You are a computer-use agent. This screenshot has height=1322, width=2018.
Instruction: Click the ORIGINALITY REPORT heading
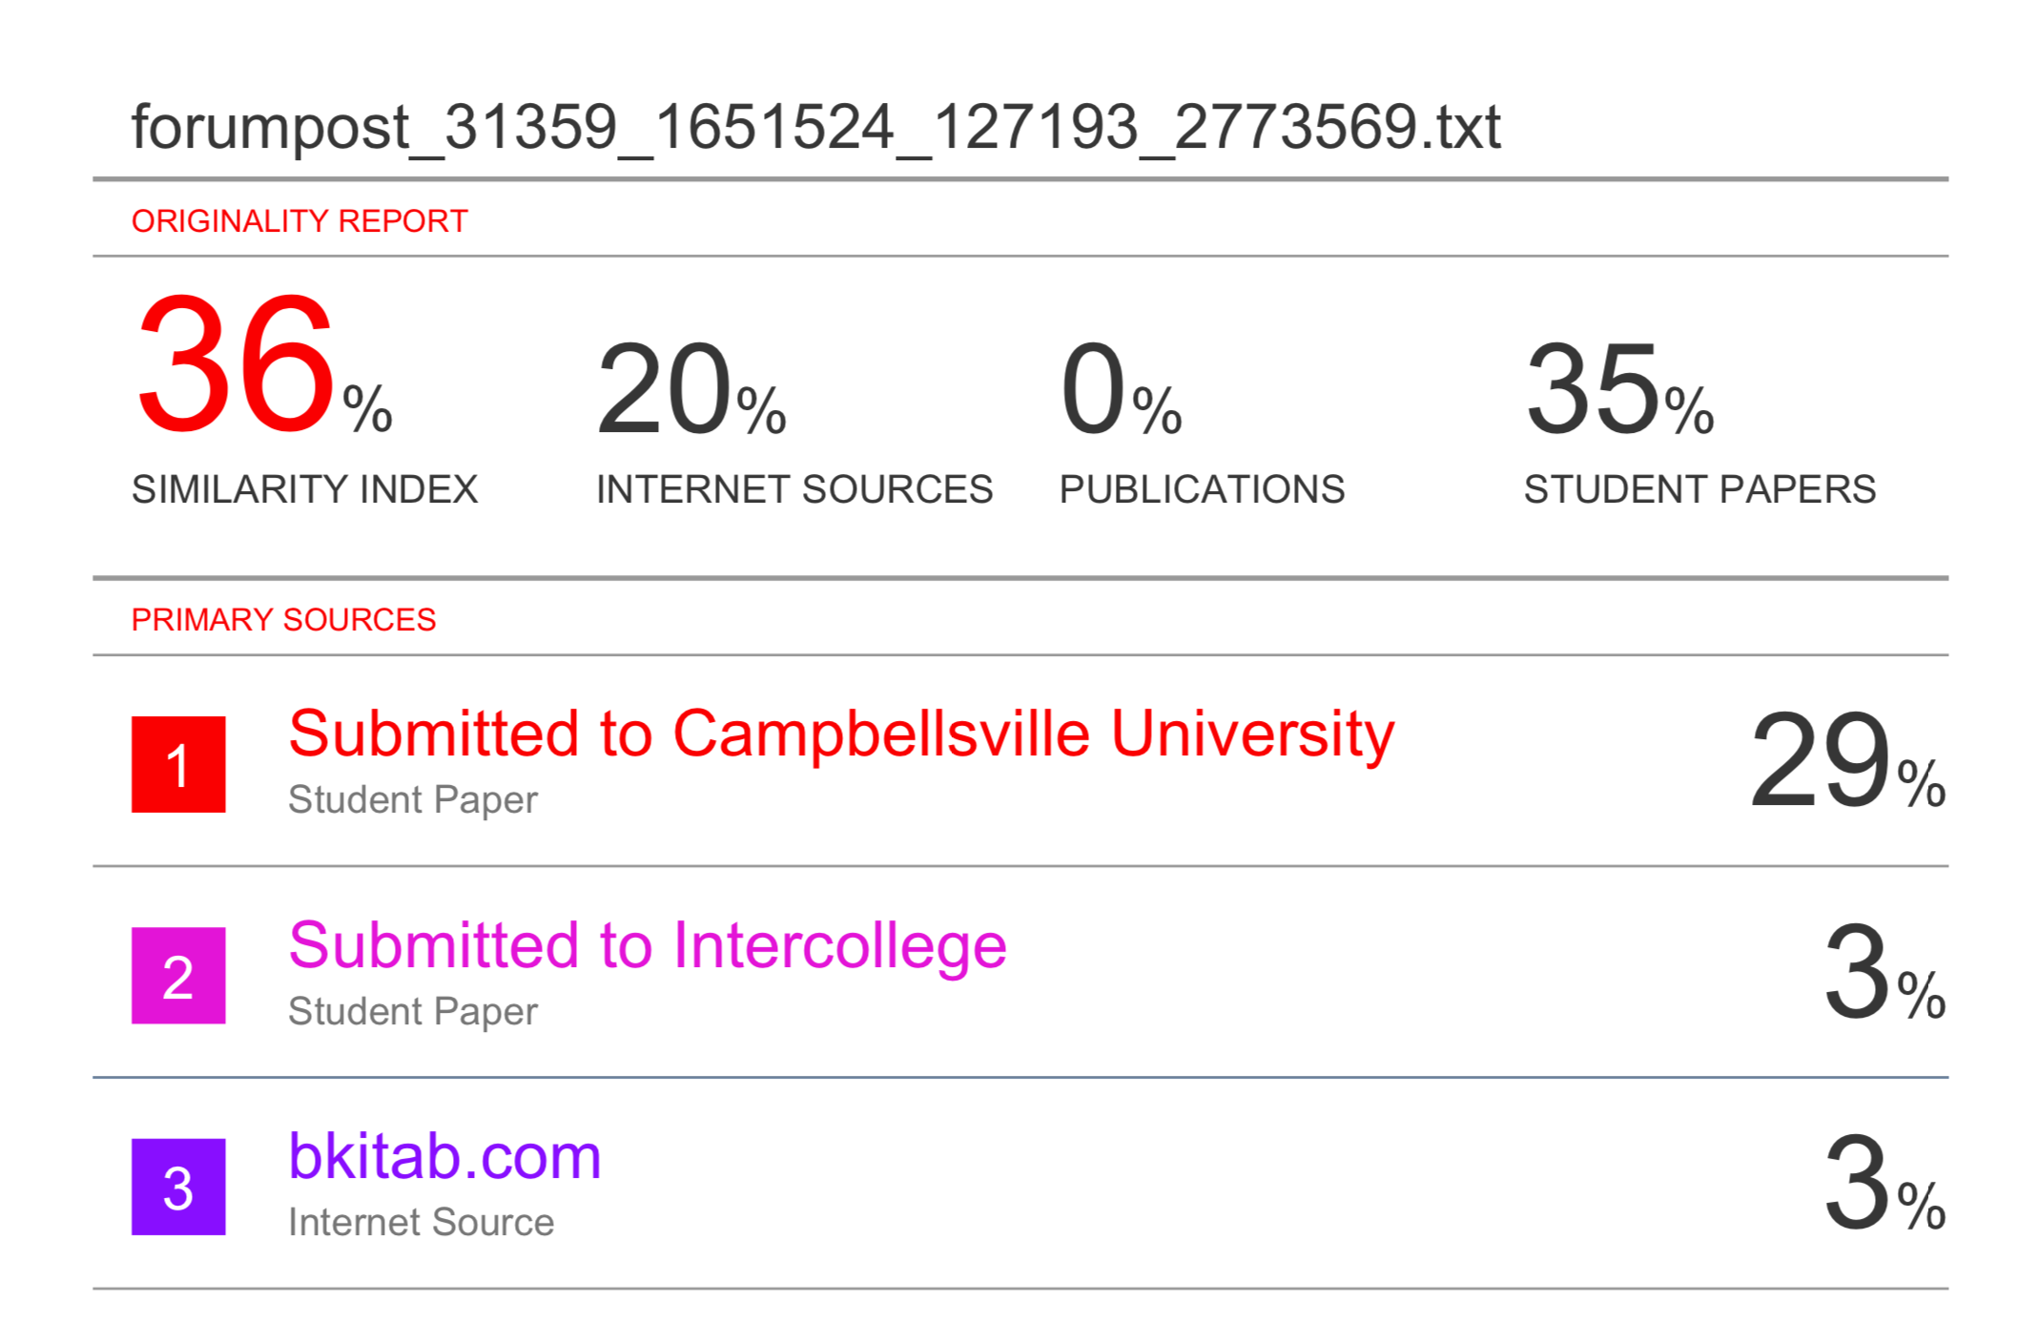[299, 221]
